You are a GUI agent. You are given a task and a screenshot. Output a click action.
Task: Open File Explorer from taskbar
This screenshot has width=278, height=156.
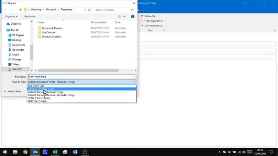tap(15, 152)
